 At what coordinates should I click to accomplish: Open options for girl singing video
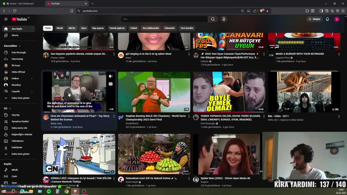tap(189, 54)
